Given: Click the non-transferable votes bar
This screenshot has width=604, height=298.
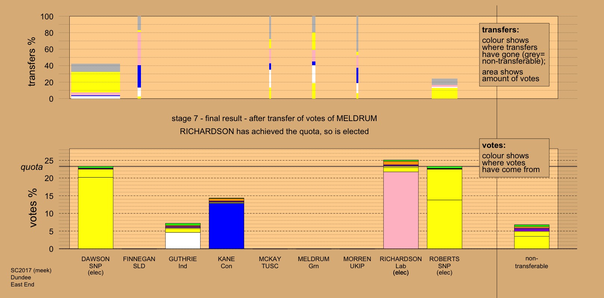Looking at the screenshot, I should point(531,241).
